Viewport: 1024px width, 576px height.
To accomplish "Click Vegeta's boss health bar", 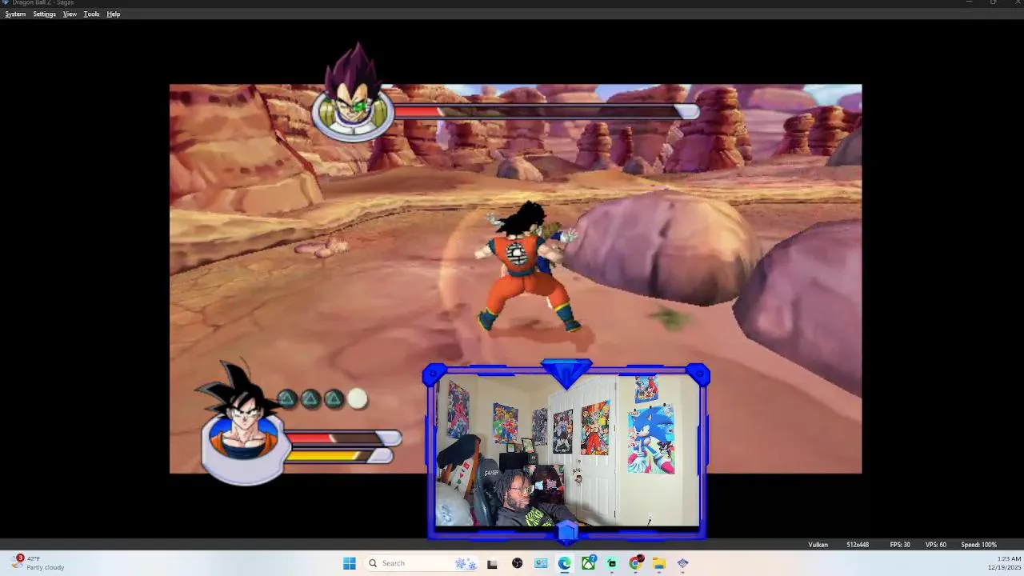I will [546, 112].
